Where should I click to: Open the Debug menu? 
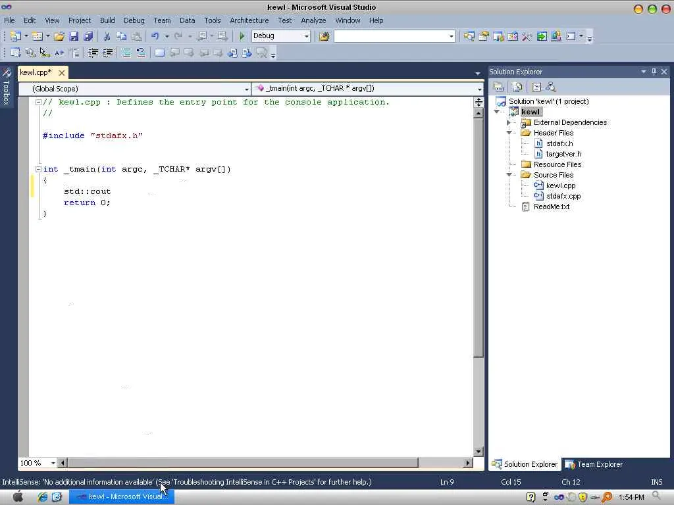click(x=134, y=20)
